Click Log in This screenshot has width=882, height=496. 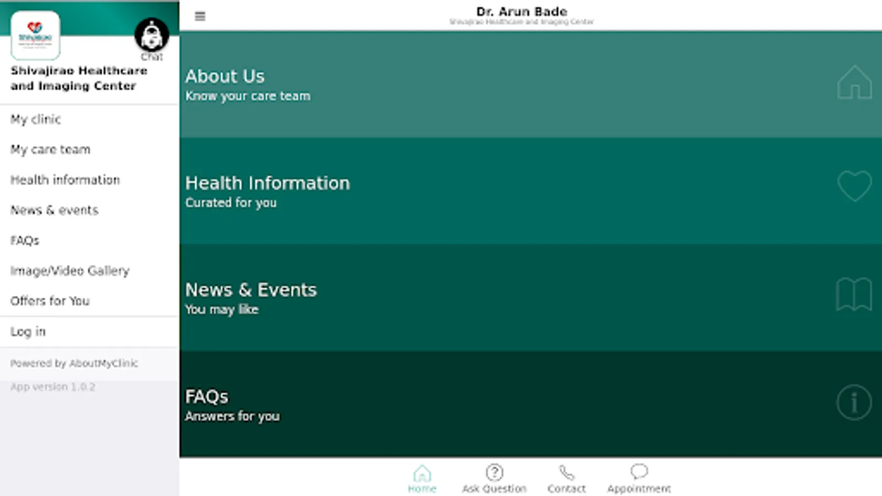click(28, 332)
